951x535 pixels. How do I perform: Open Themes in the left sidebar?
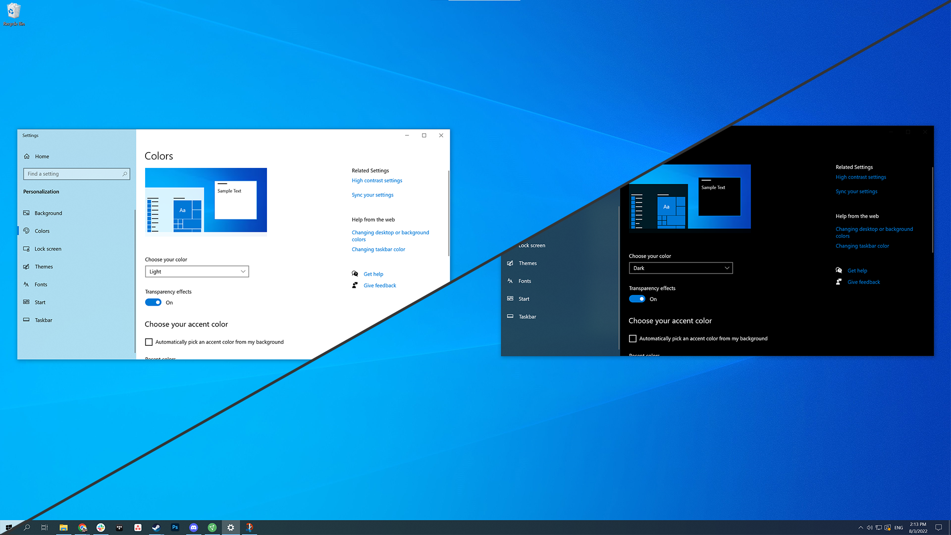coord(44,266)
